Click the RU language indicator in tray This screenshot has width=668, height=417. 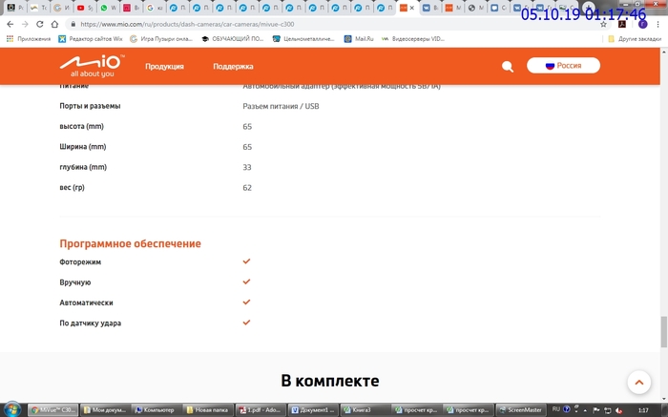point(556,408)
